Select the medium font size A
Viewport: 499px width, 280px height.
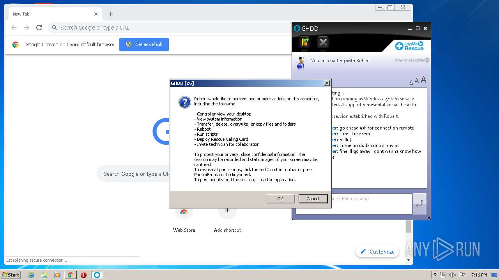[416, 81]
